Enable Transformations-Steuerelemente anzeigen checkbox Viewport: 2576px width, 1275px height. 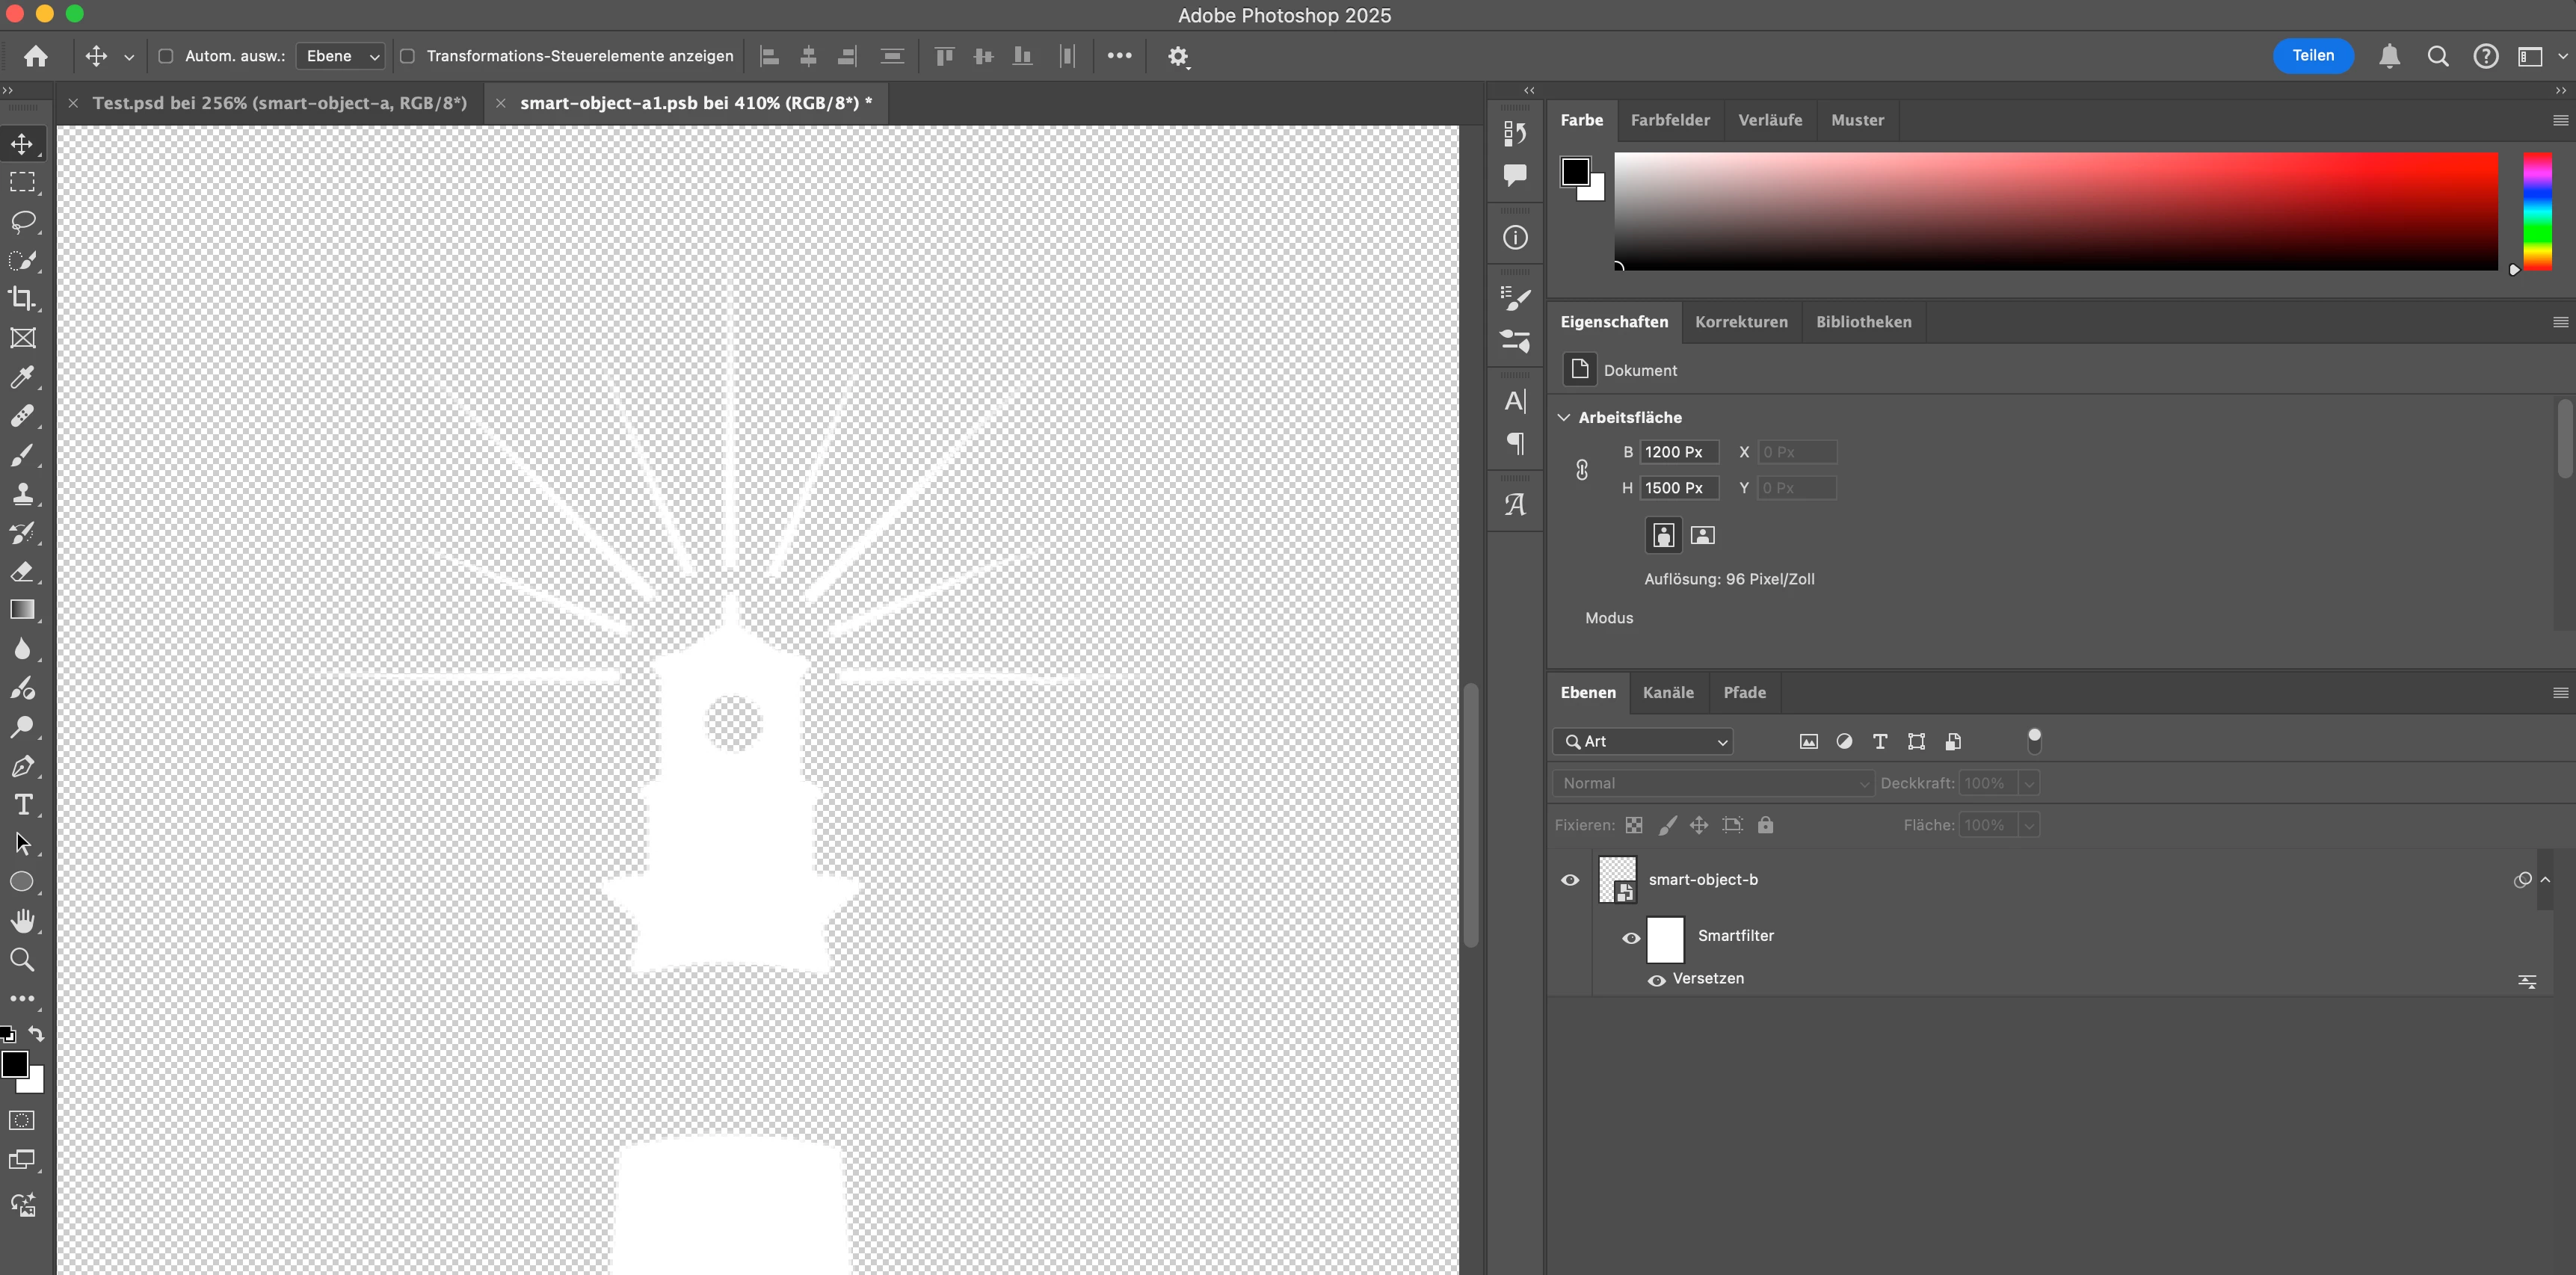[408, 56]
